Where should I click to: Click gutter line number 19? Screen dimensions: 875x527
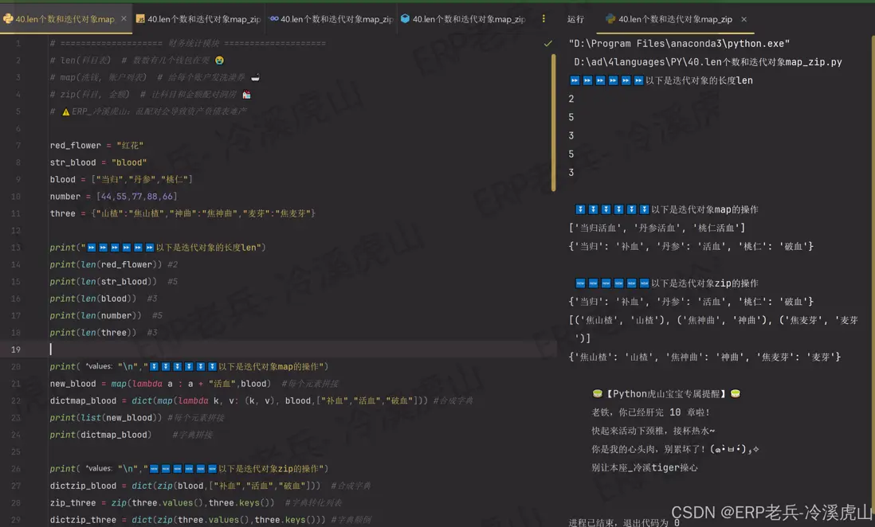16,349
